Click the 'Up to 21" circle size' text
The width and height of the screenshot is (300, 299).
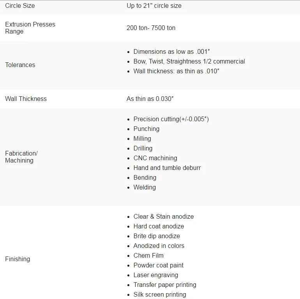coord(154,6)
